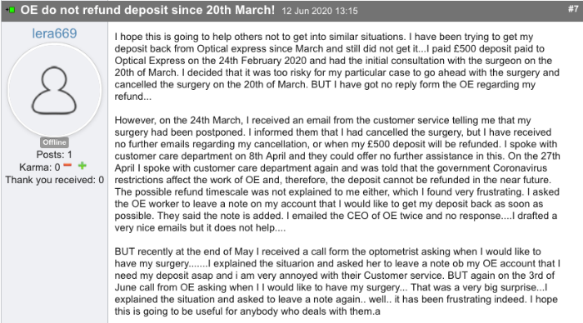The width and height of the screenshot is (583, 323).
Task: Open the #7 post permalink
Action: click(573, 8)
